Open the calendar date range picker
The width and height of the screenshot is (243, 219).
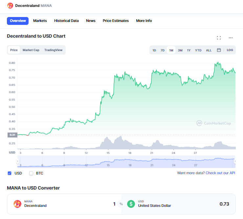tap(219, 50)
